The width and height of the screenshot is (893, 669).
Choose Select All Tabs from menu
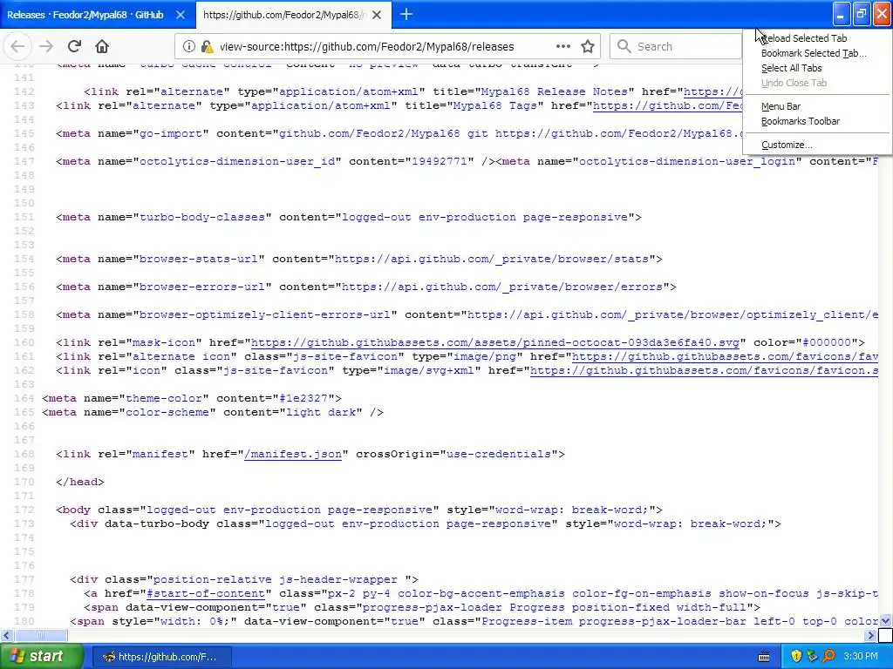pos(792,68)
